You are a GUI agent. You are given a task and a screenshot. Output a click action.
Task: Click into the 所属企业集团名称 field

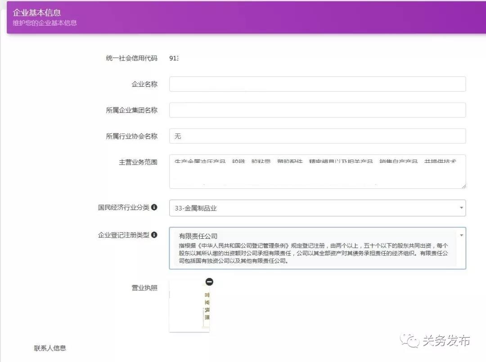coord(317,110)
